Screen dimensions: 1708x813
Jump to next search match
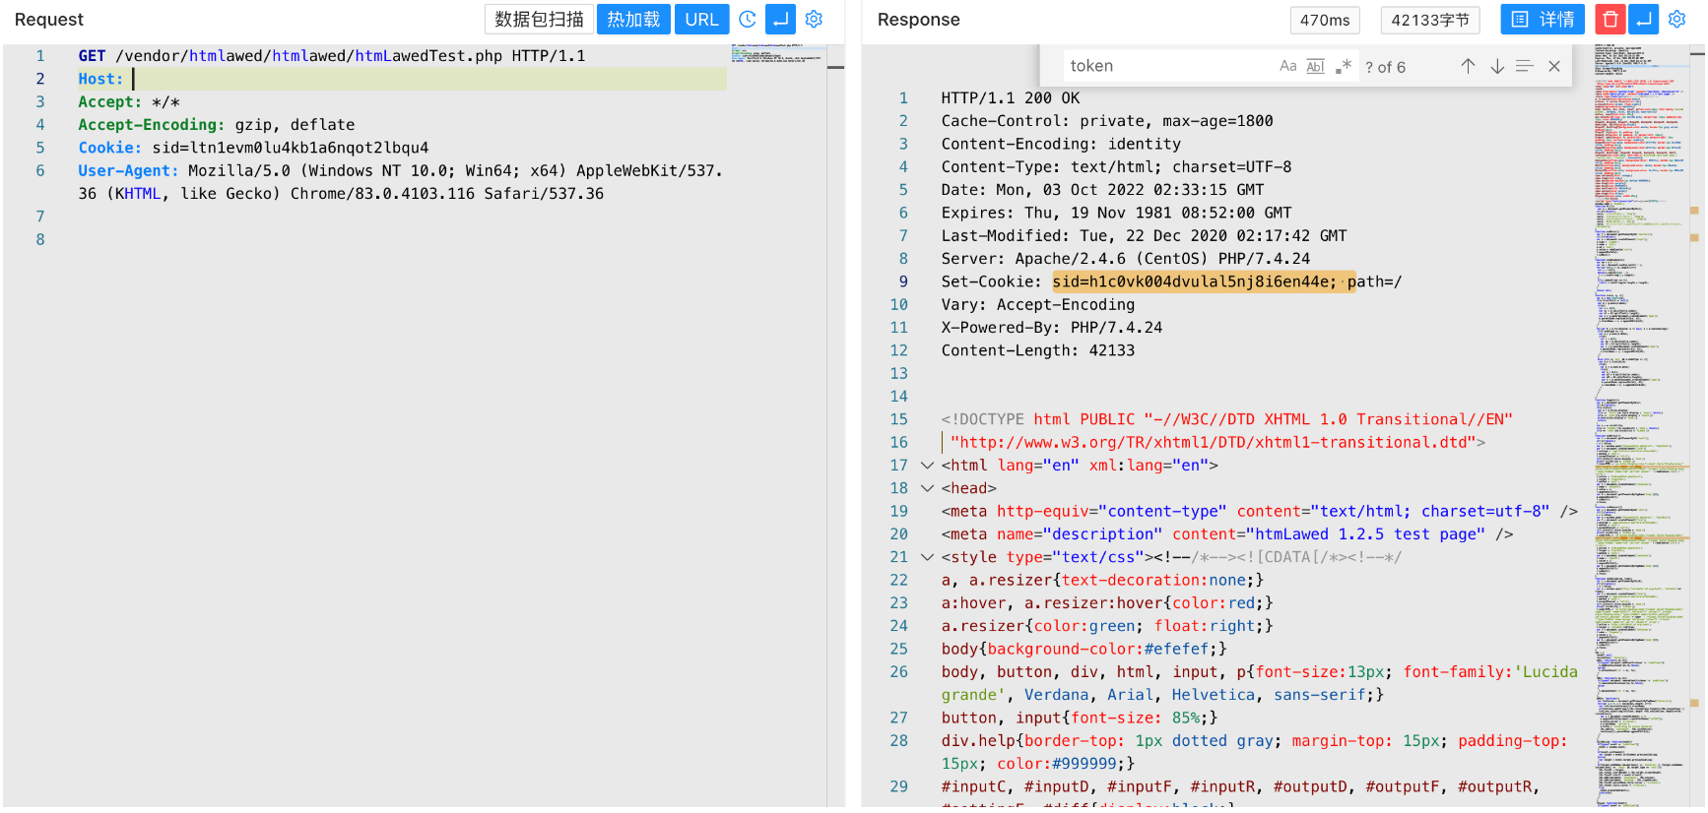[x=1497, y=66]
